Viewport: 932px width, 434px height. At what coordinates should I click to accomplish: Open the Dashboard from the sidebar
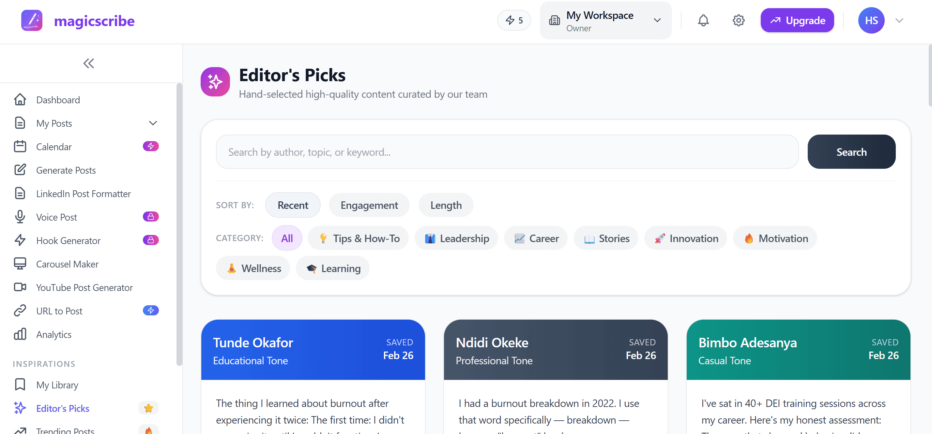(58, 99)
